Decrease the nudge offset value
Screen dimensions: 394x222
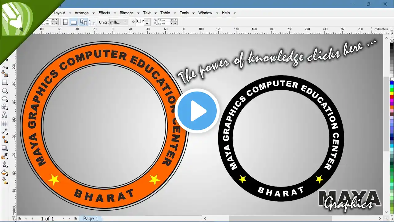[x=147, y=24]
